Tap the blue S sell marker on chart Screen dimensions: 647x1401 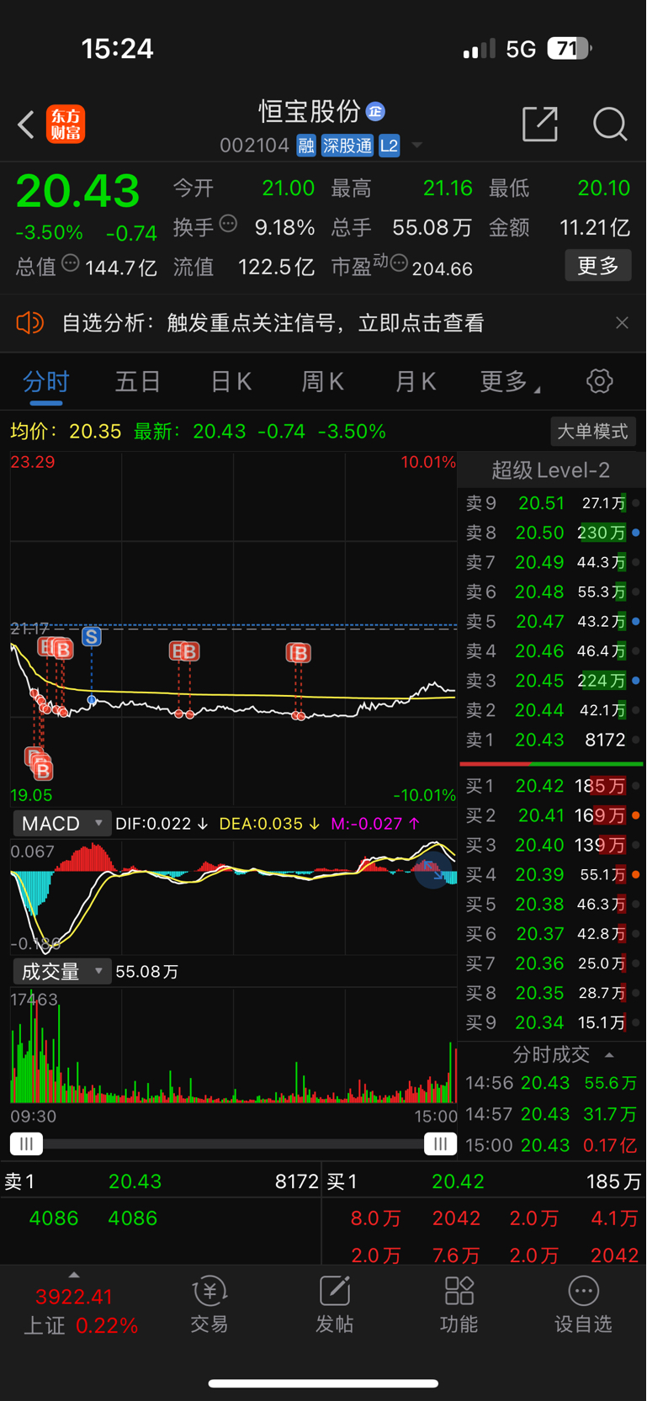[92, 637]
